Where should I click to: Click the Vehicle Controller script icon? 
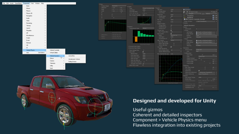tap(185, 19)
